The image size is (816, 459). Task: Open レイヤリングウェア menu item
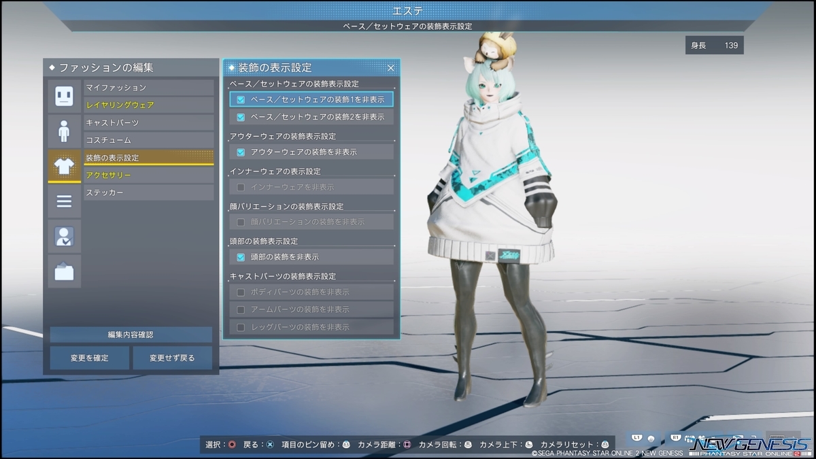point(149,105)
